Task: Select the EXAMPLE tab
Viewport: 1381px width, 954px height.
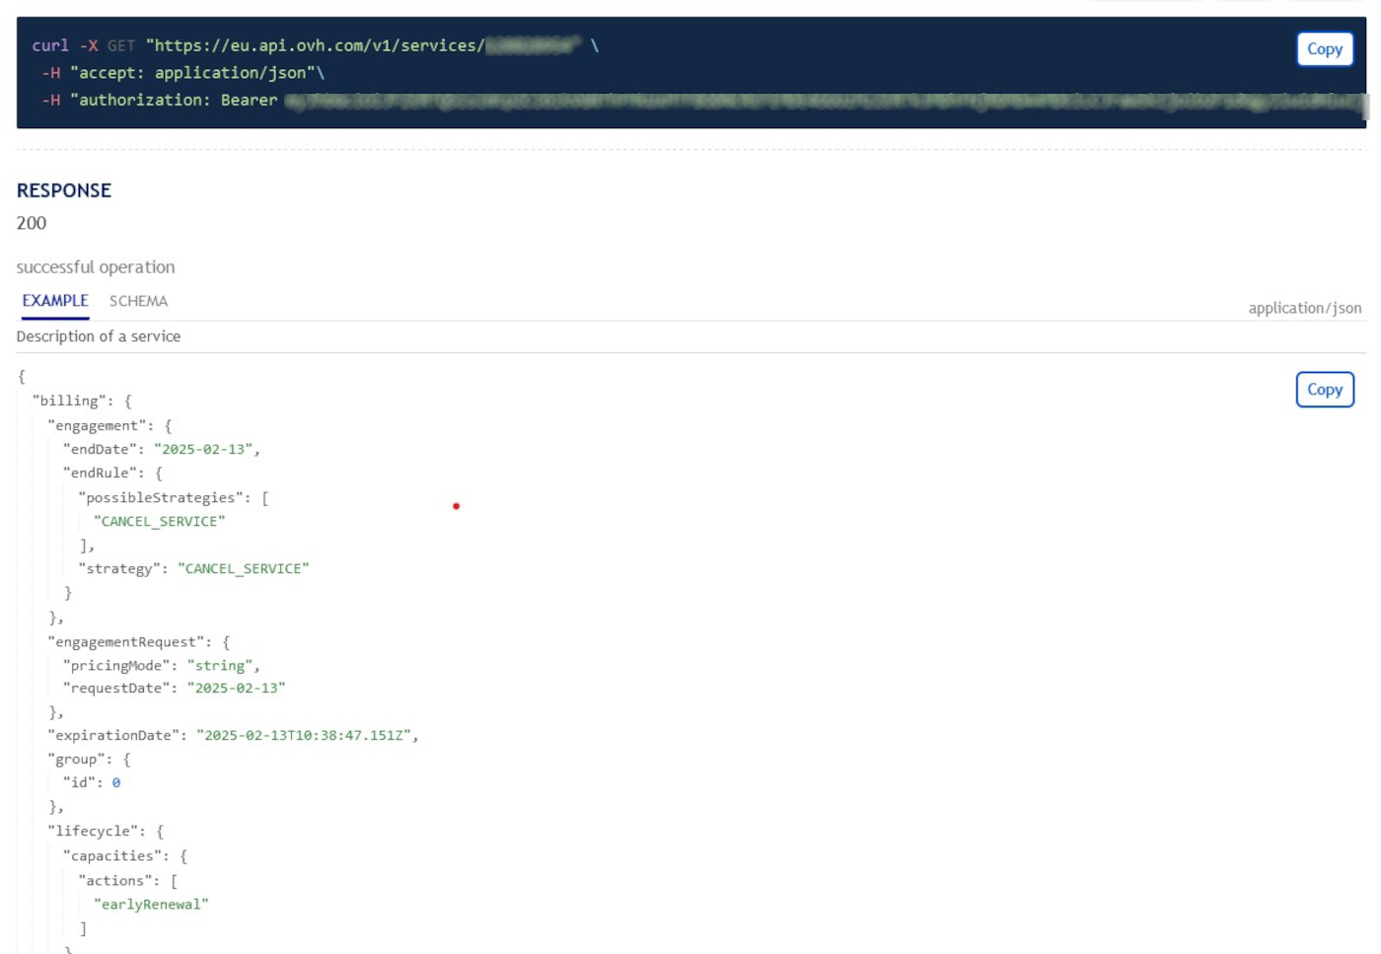Action: [x=55, y=302]
